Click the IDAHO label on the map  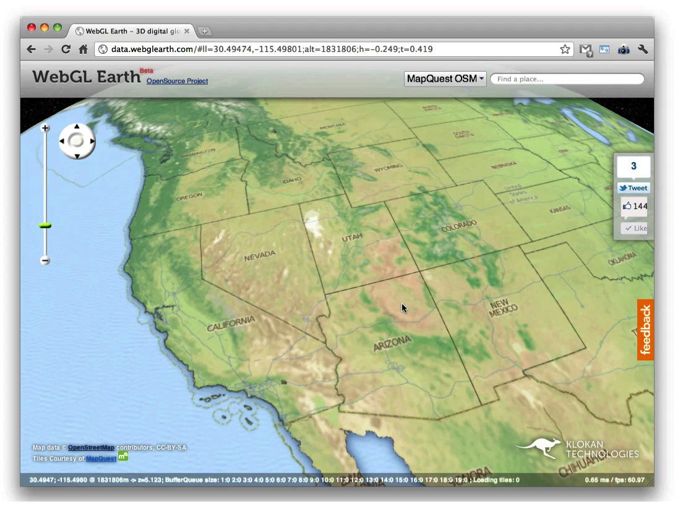291,179
